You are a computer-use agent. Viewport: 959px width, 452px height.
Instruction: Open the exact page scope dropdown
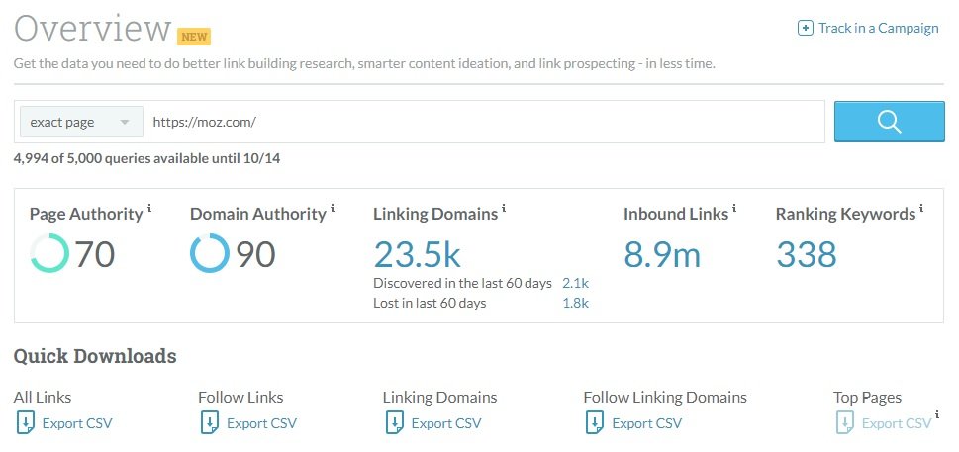click(81, 123)
